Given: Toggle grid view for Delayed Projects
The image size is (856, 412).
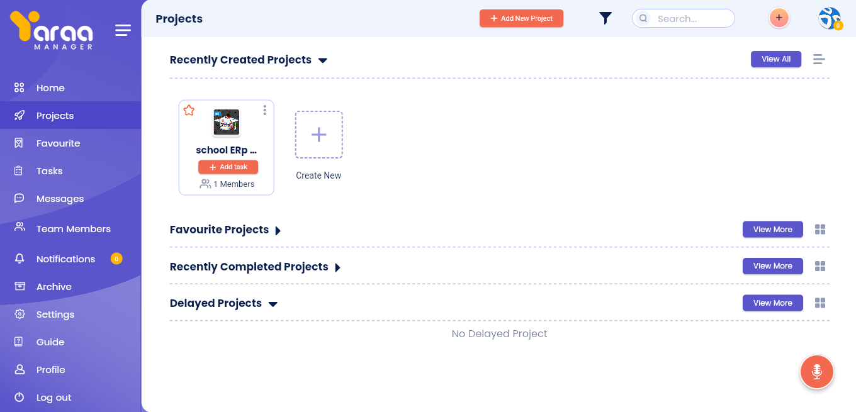Looking at the screenshot, I should point(819,303).
